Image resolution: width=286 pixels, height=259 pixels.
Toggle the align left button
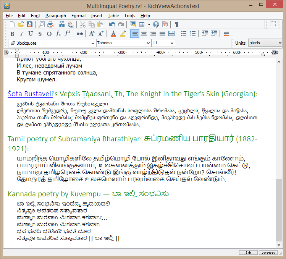[x=135, y=34]
